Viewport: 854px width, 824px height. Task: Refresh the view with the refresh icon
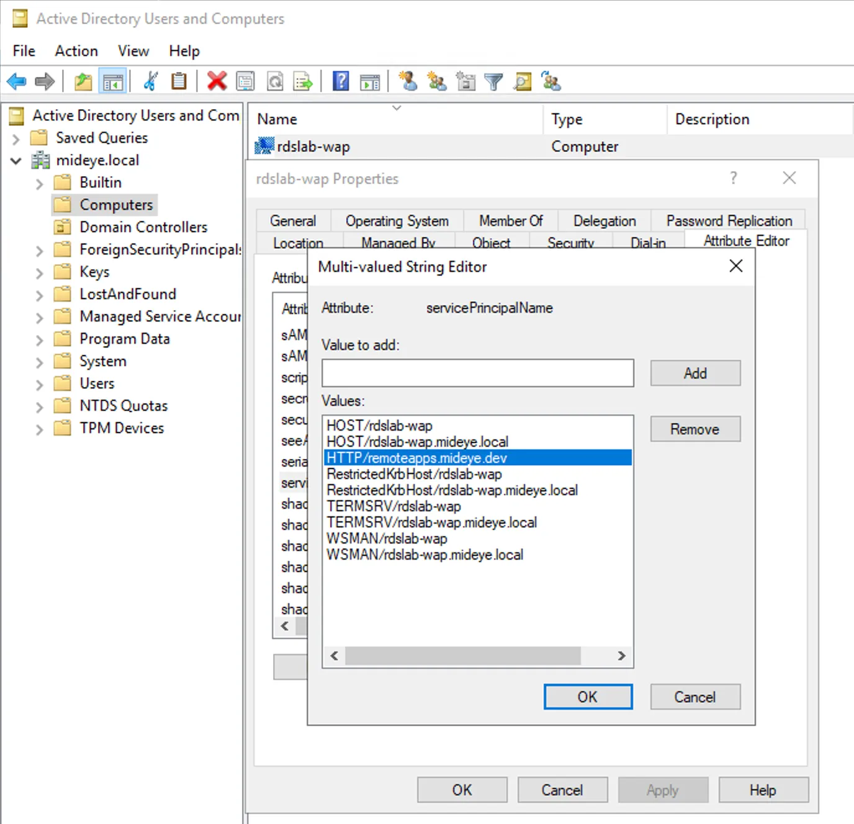click(275, 81)
